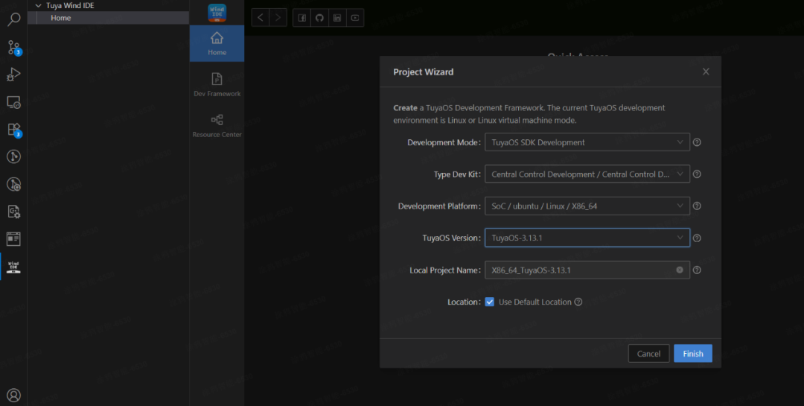Open Run and Debug view
Image resolution: width=804 pixels, height=406 pixels.
coord(14,74)
